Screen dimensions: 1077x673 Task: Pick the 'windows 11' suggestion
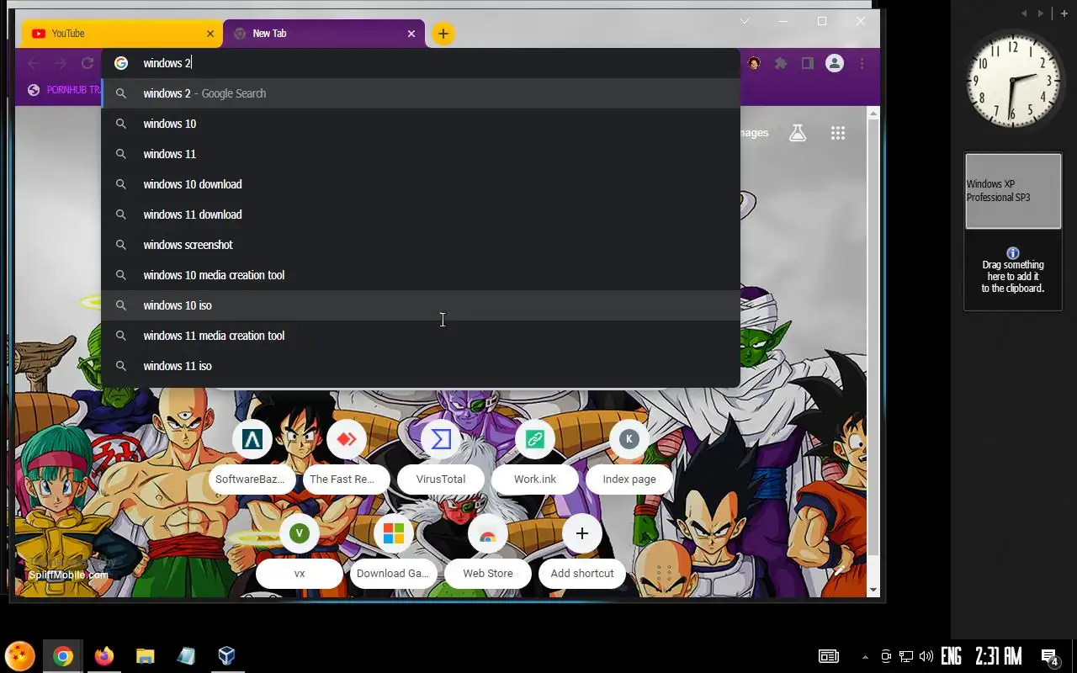click(x=421, y=154)
